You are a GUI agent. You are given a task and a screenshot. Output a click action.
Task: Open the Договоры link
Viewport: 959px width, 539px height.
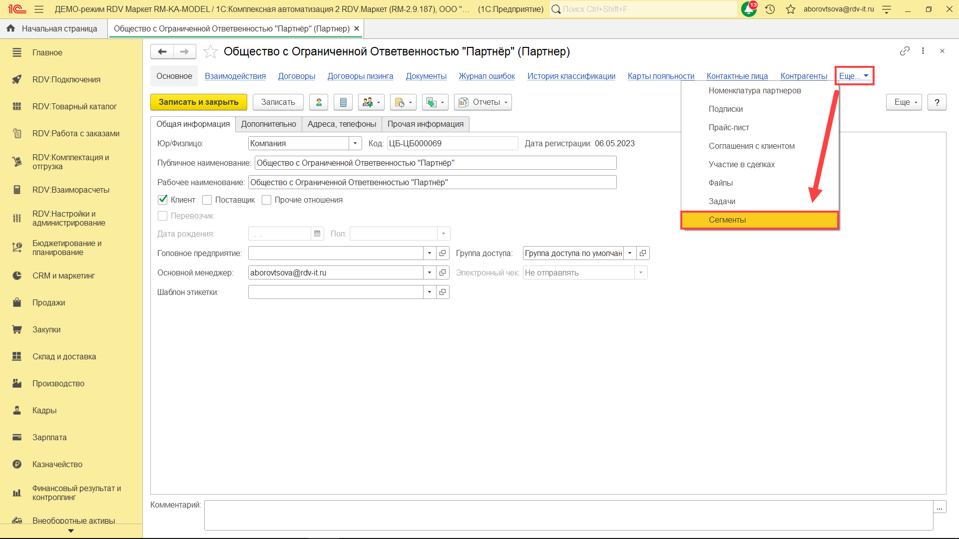point(297,76)
